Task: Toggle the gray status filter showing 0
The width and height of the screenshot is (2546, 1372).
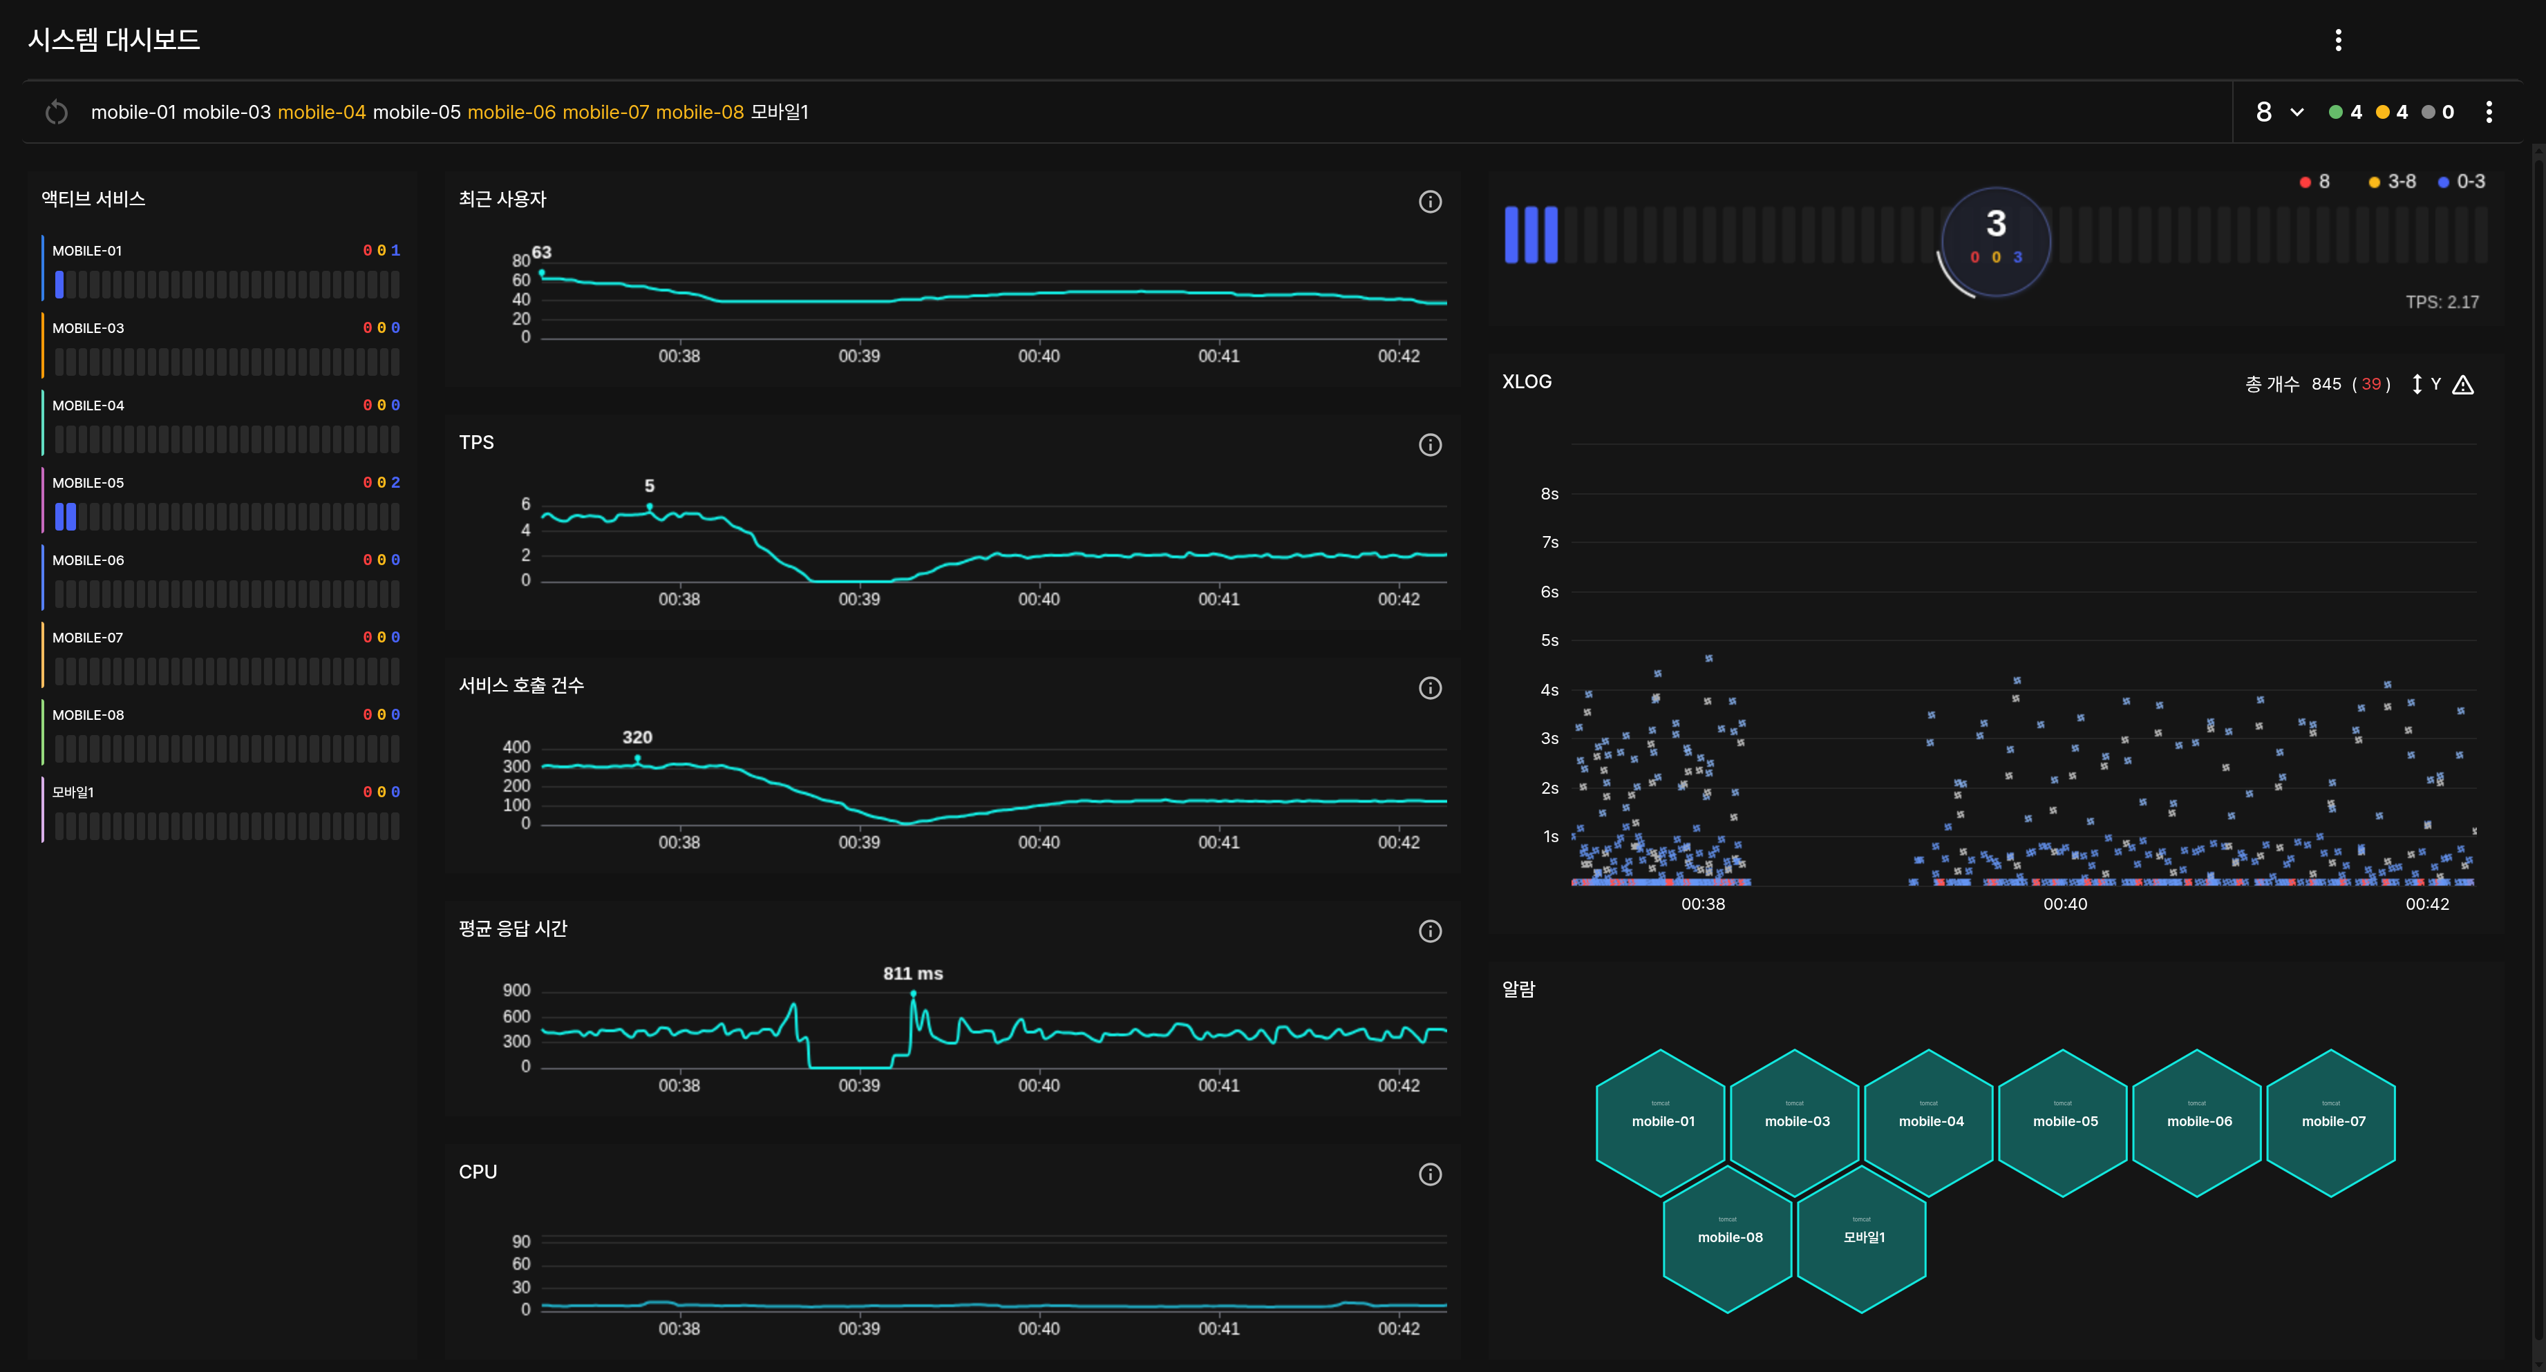Action: coord(2437,113)
